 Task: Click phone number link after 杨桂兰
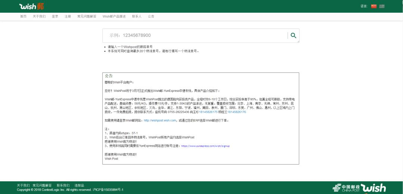[237, 112]
